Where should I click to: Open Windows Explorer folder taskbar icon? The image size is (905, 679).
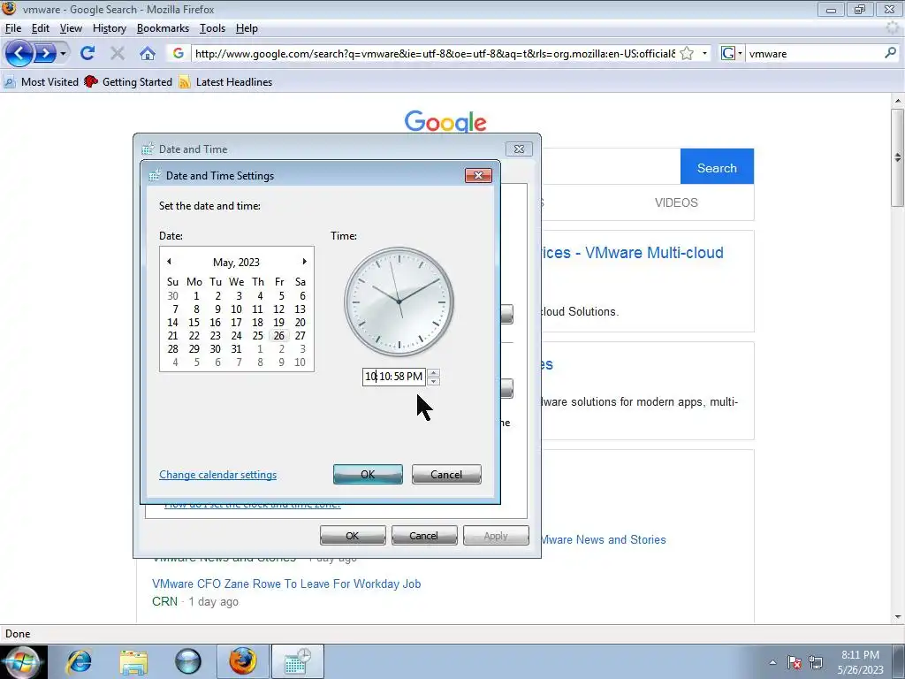pyautogui.click(x=133, y=661)
